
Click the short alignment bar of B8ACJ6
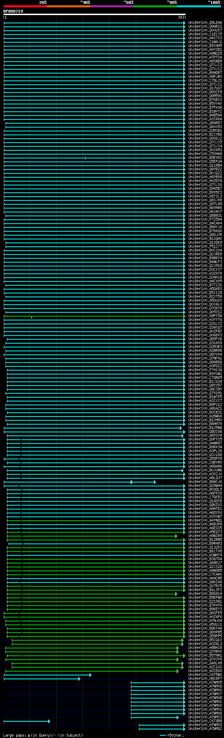143,482
